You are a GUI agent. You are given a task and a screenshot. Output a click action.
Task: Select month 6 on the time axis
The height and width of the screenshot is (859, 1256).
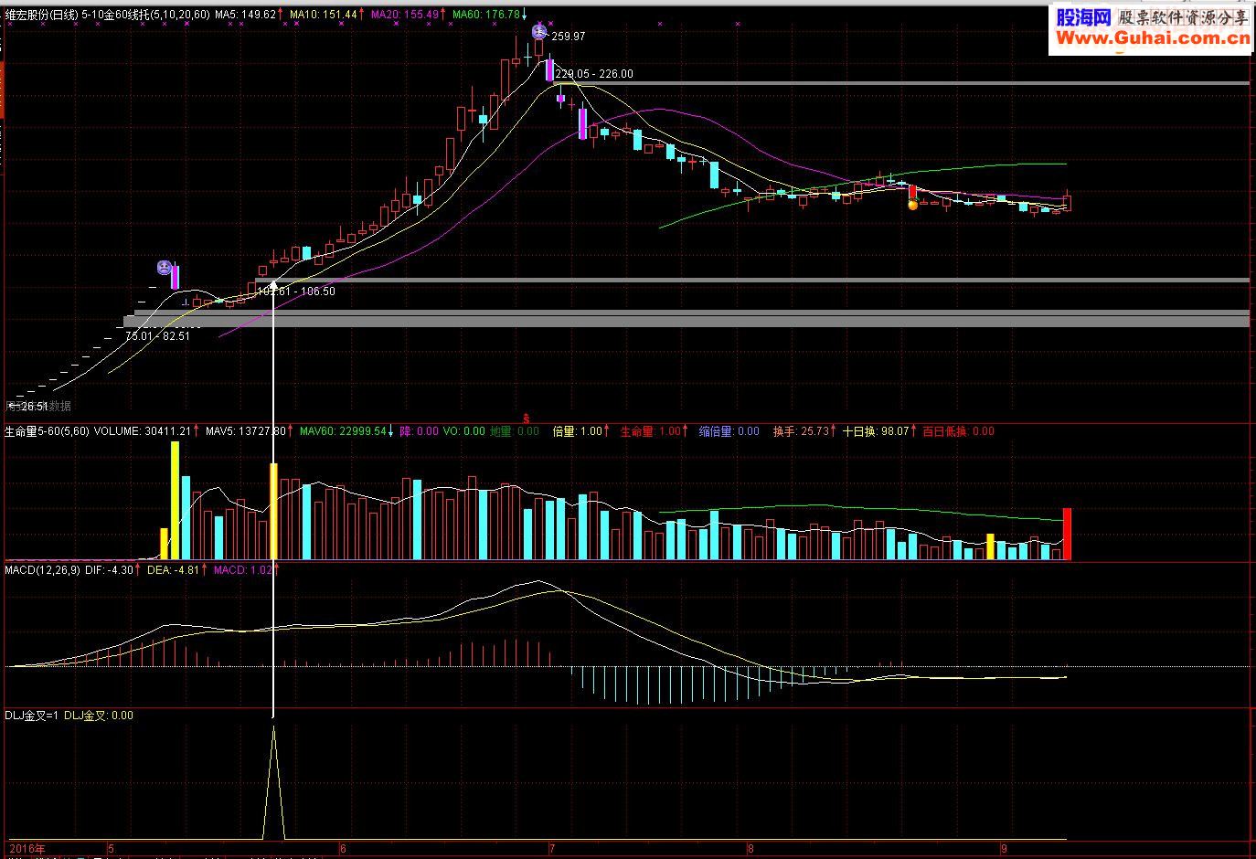343,849
